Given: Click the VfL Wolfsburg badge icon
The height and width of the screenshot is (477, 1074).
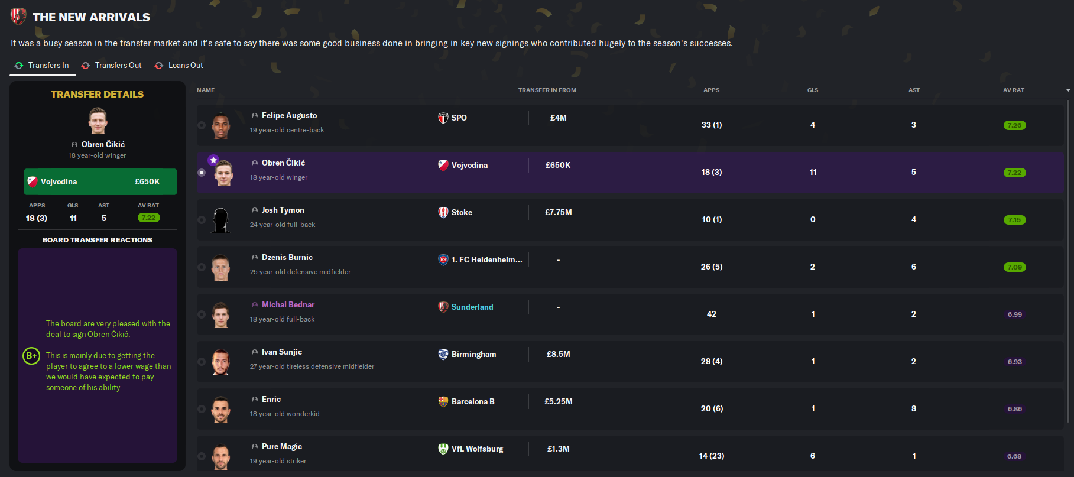Looking at the screenshot, I should tap(443, 449).
